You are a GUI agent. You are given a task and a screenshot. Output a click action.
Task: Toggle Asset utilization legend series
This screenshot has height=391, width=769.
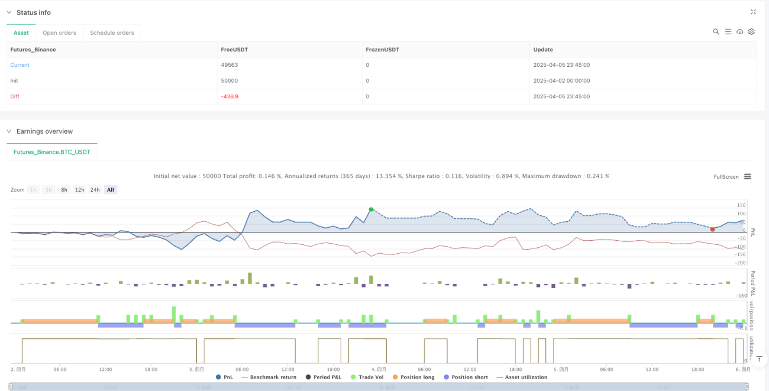522,377
